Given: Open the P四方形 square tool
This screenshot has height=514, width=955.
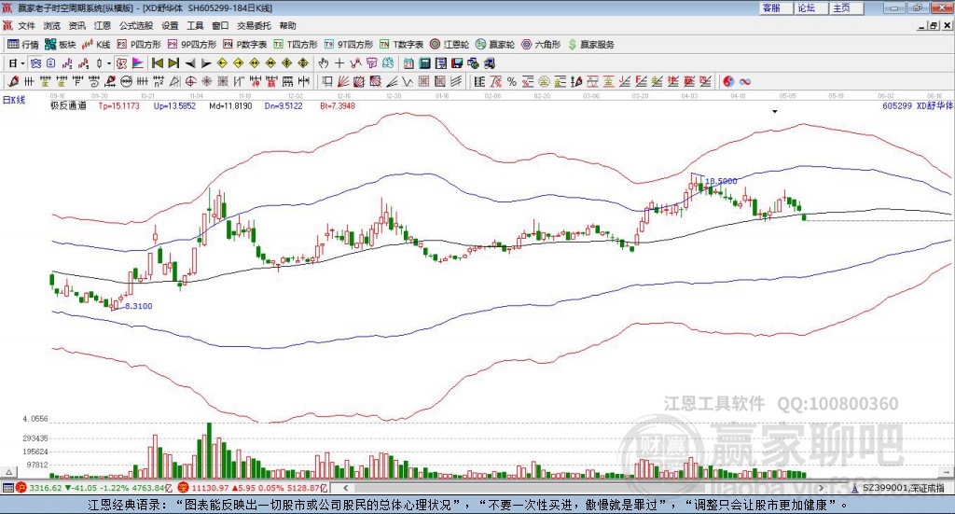Looking at the screenshot, I should tap(139, 45).
